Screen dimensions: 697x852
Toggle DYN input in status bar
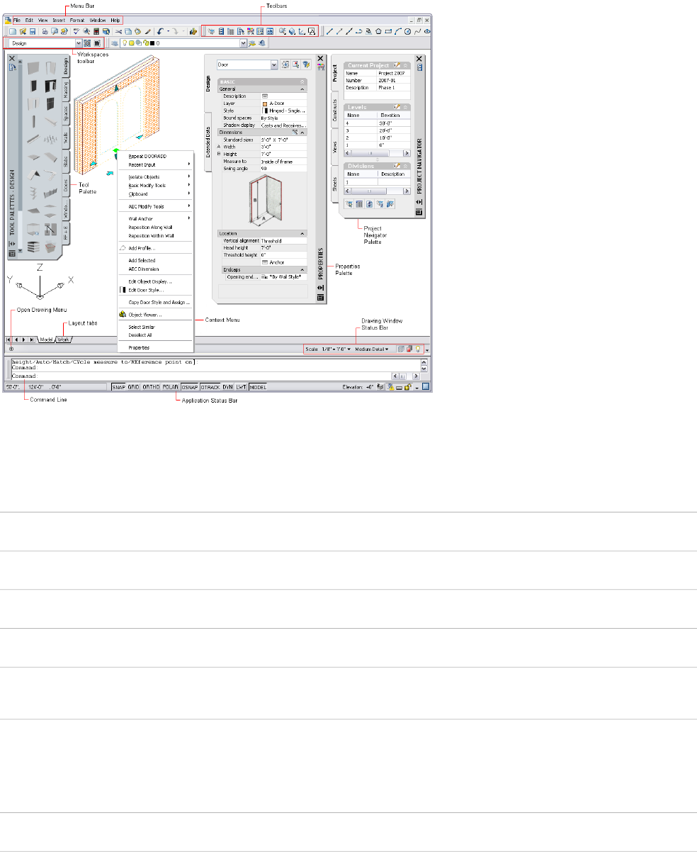coord(227,388)
